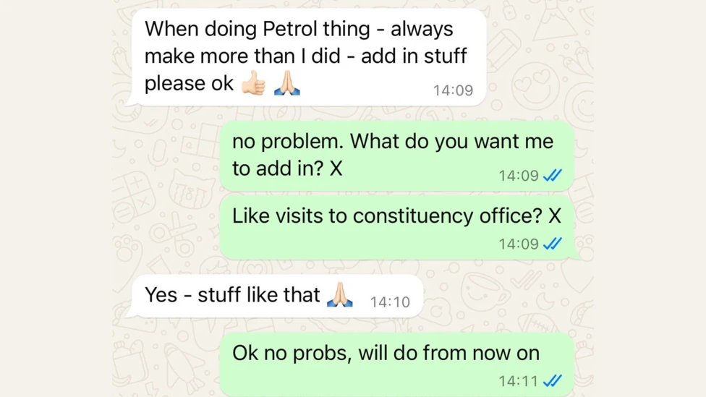Viewport: 706px width, 397px height.
Task: Select the 'no problem. What do you want' bubble
Action: [x=396, y=155]
